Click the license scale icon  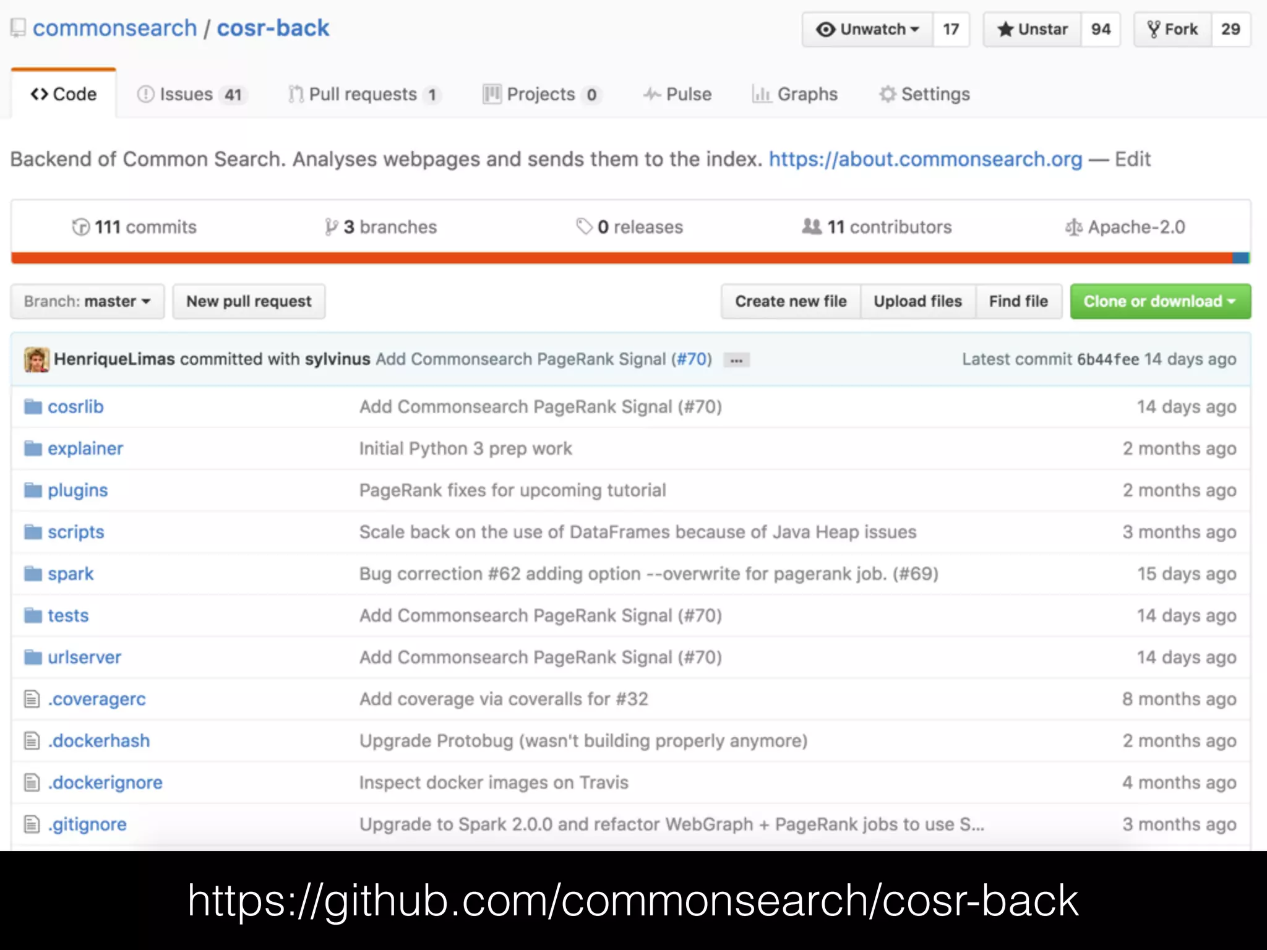[x=1073, y=227]
